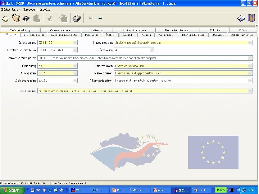Open the help book icon in toolbar
The height and width of the screenshot is (194, 259).
click(241, 18)
